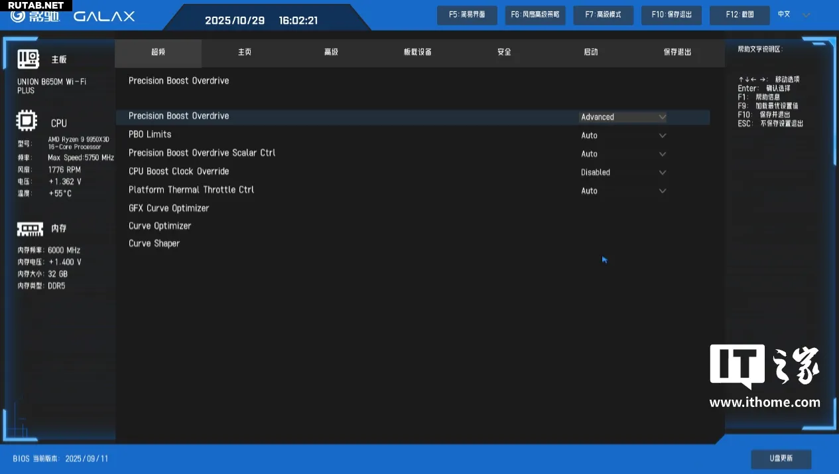The width and height of the screenshot is (839, 474).
Task: Open the 中文 language selector
Action: point(793,15)
